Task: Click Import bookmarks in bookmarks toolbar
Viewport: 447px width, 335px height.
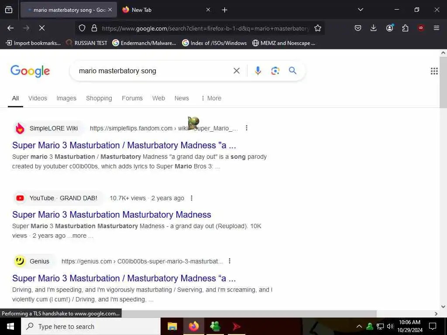Action: 33,43
